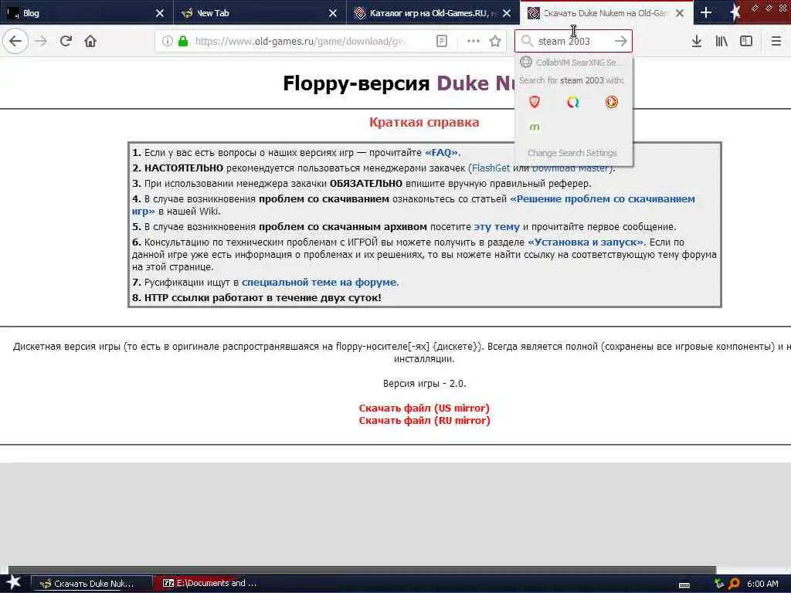The width and height of the screenshot is (791, 593).
Task: Show site information icon in address bar
Action: click(x=168, y=41)
